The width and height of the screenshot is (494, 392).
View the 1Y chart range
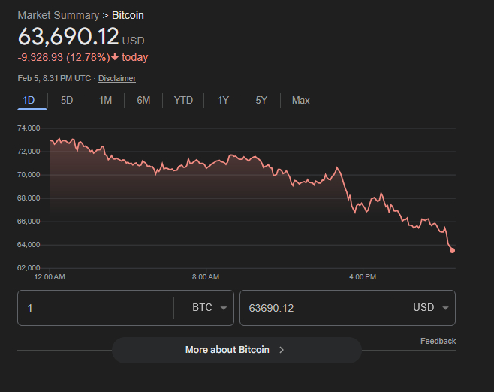coord(223,100)
